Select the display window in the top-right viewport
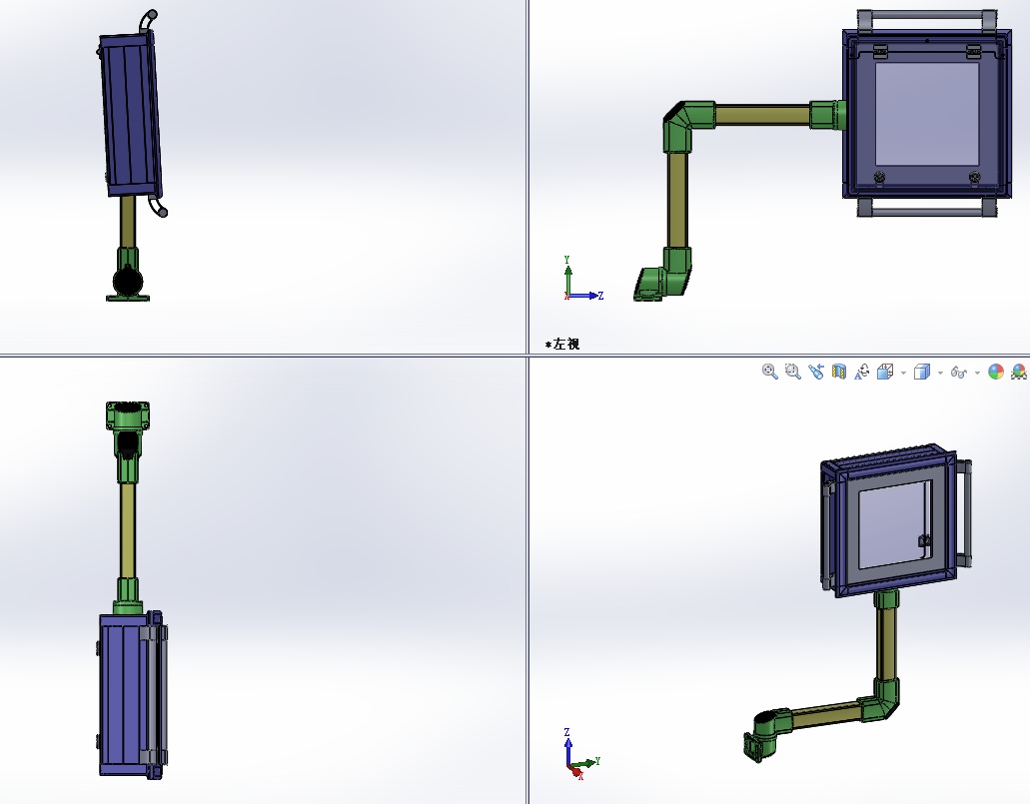1030x804 pixels. click(x=927, y=114)
